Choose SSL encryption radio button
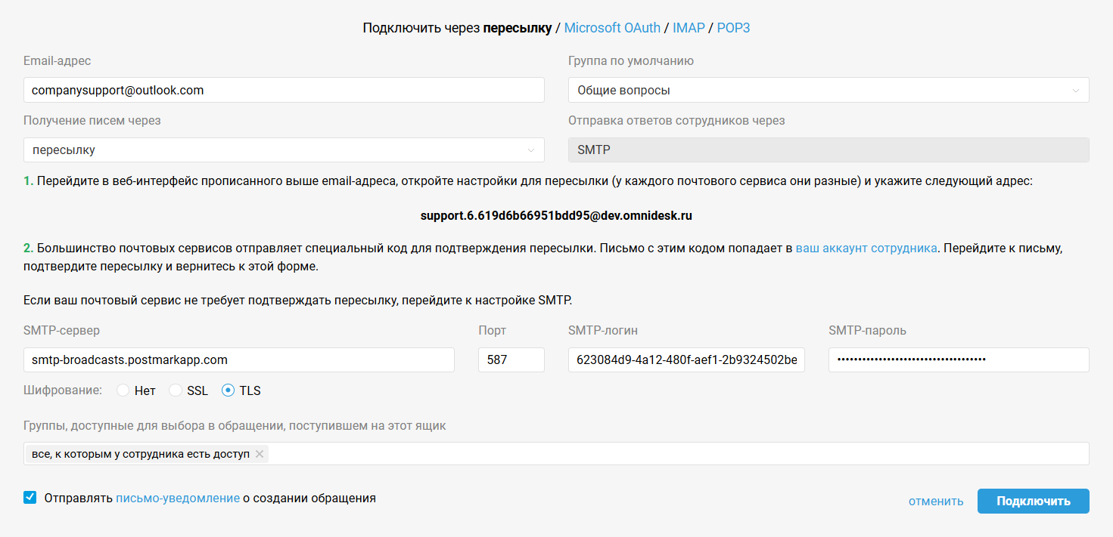Image resolution: width=1113 pixels, height=537 pixels. click(176, 390)
